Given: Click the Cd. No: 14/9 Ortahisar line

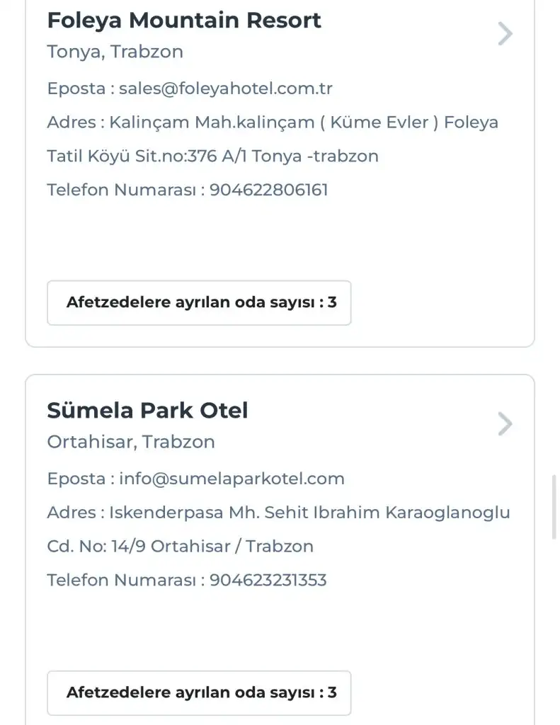Looking at the screenshot, I should click(180, 547).
